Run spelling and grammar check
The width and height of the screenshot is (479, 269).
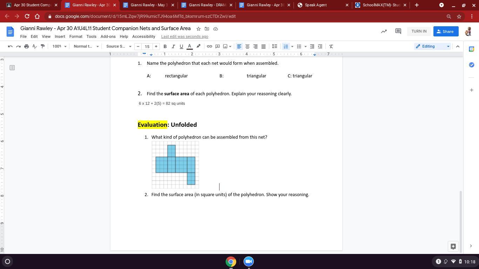tap(34, 46)
